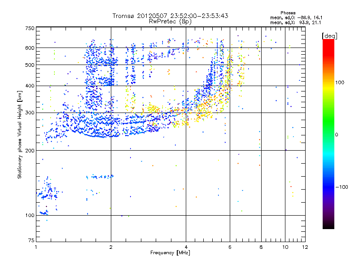Click the y-axis tick label '500'
The width and height of the screenshot is (359, 269).
click(x=30, y=65)
